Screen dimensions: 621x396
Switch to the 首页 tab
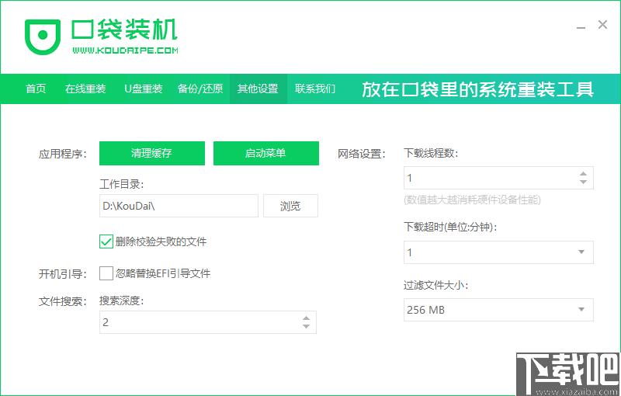36,89
